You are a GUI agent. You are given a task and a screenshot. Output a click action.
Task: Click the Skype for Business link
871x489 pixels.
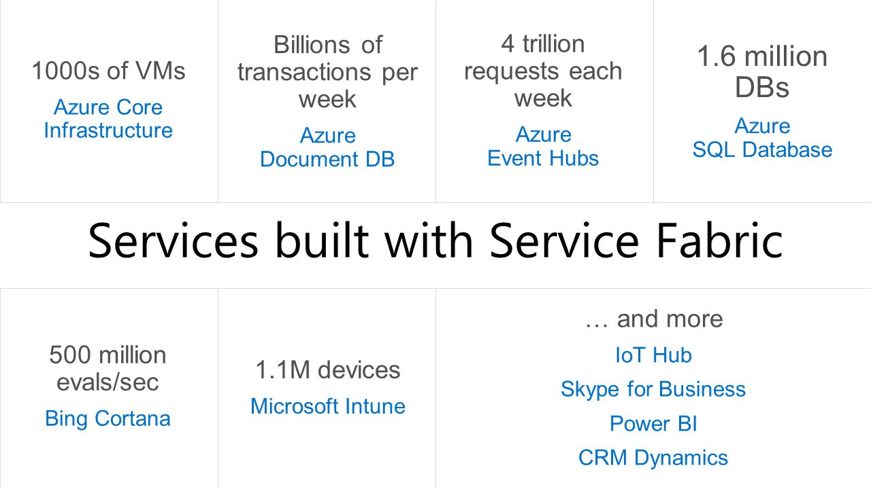pyautogui.click(x=653, y=389)
